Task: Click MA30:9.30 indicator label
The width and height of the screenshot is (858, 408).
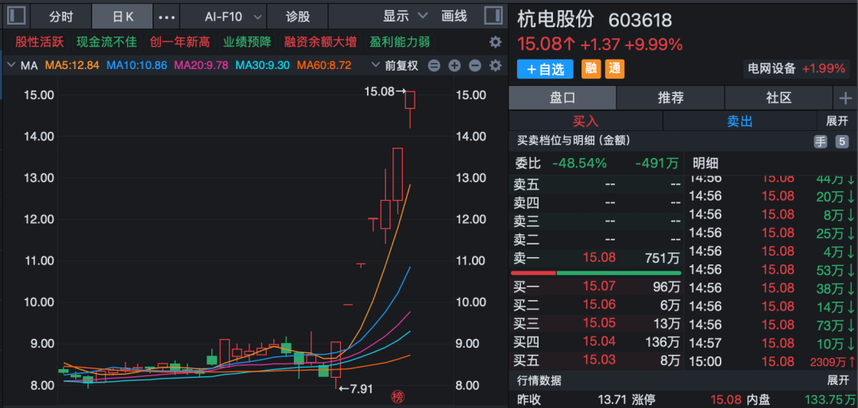Action: [x=262, y=66]
